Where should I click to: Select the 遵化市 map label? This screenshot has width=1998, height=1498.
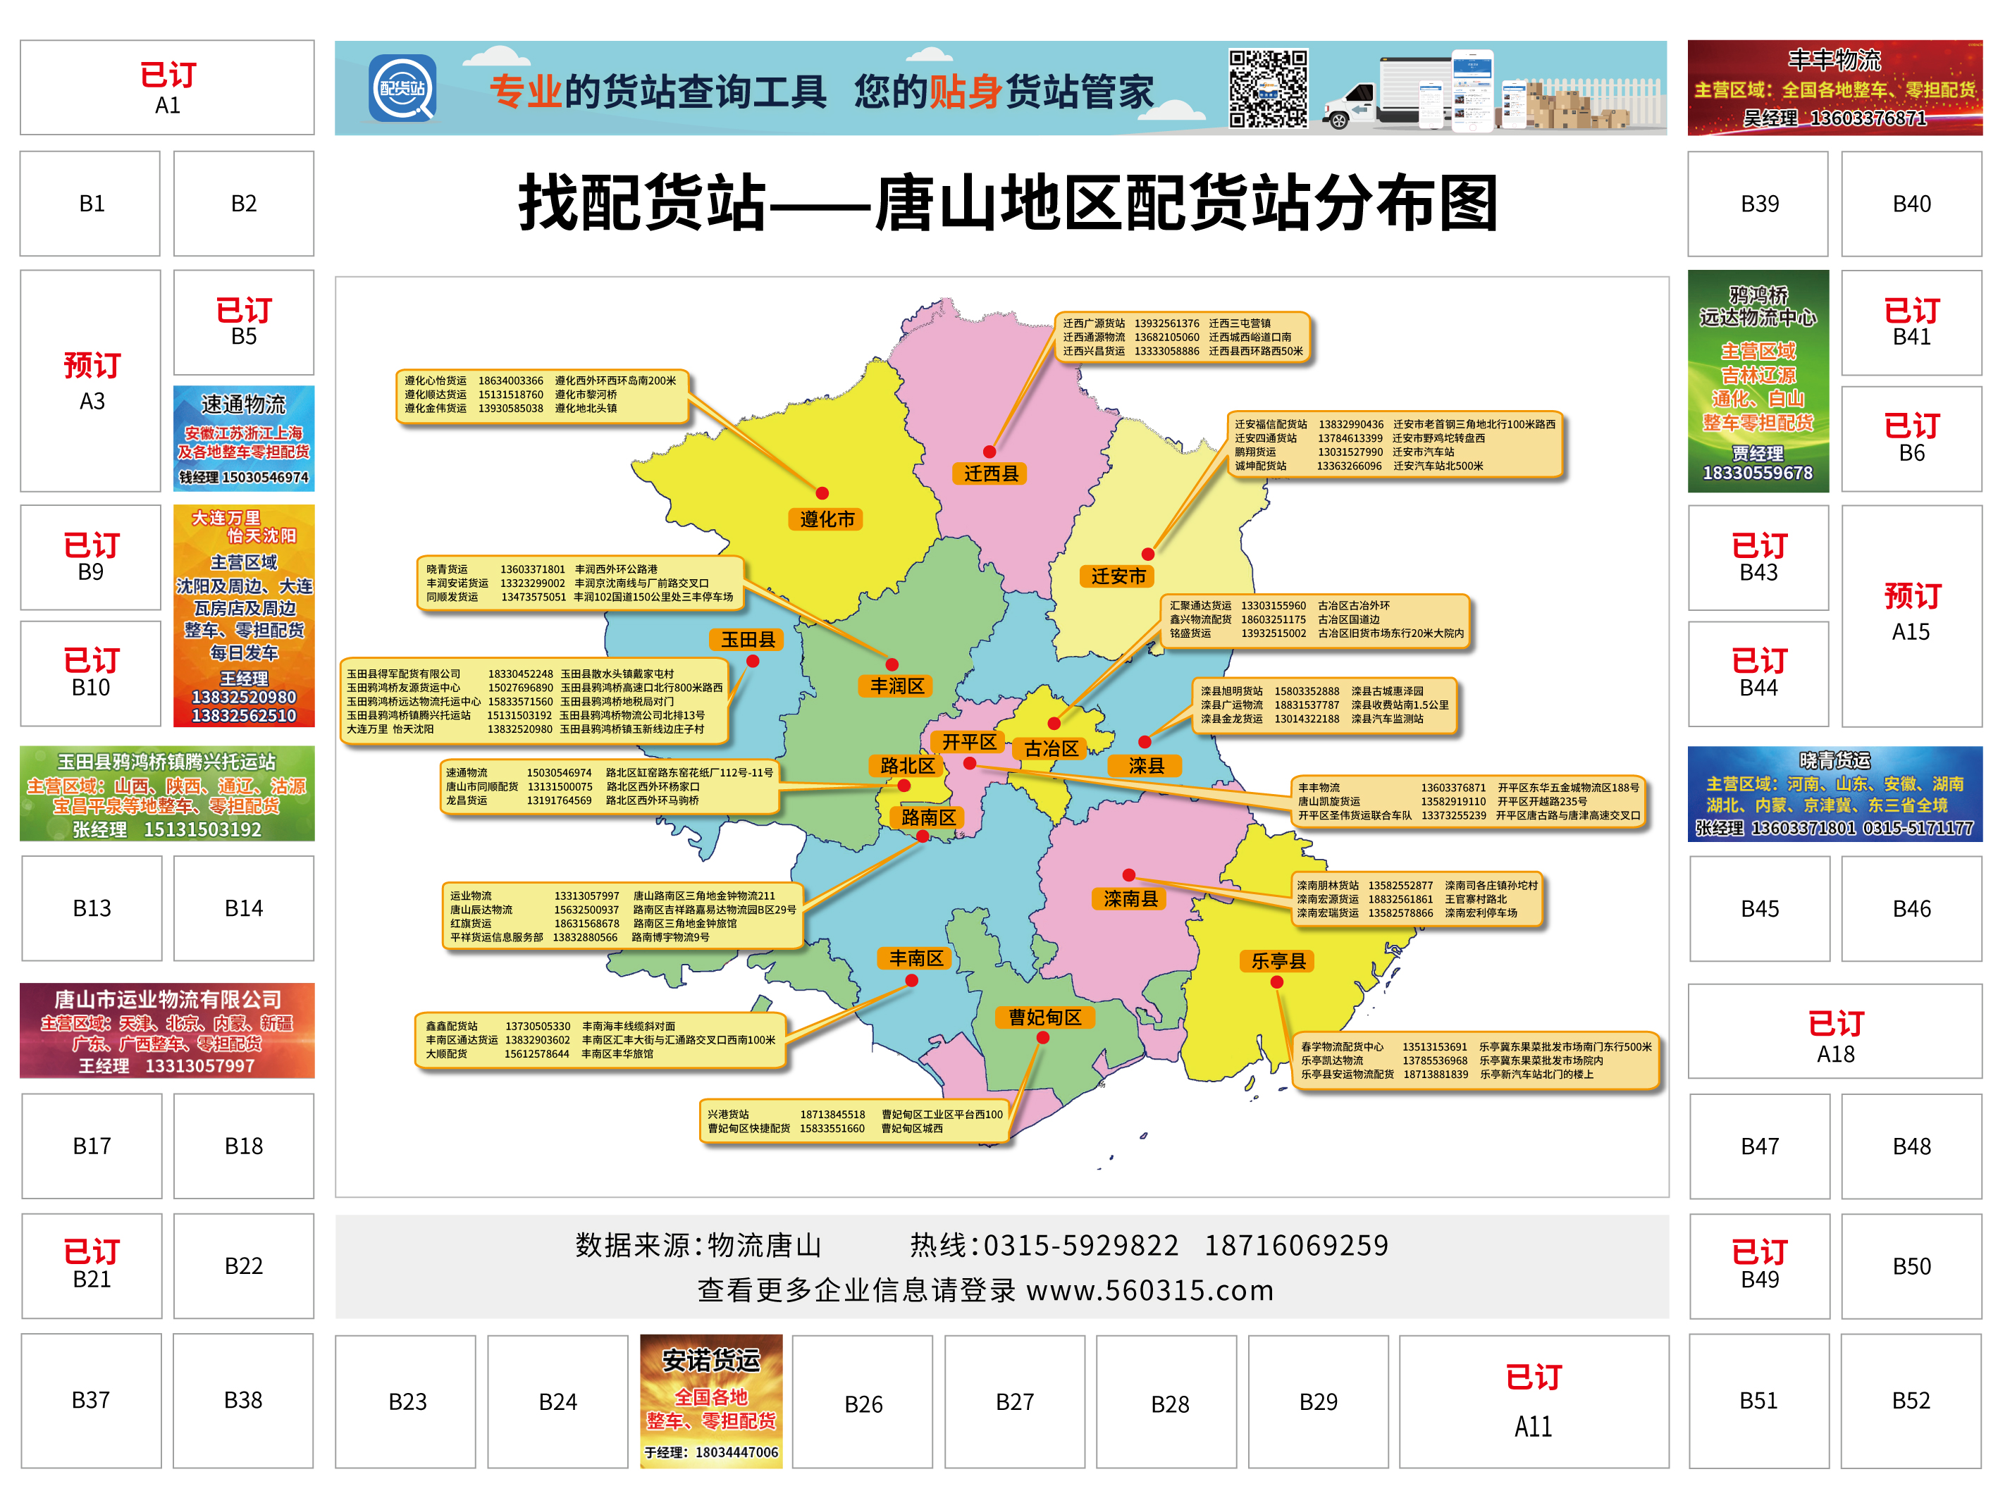(827, 519)
